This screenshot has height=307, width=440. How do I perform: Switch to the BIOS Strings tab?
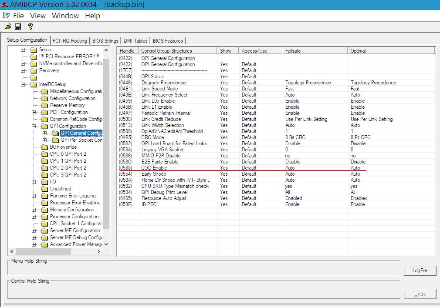point(105,41)
